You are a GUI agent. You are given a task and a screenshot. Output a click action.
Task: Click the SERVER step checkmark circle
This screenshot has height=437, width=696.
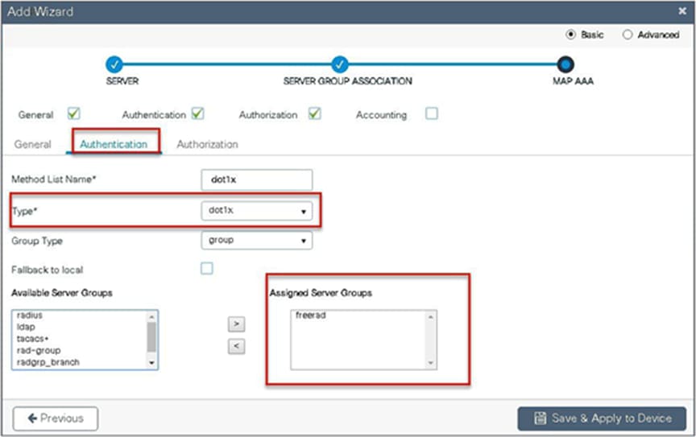[x=114, y=64]
